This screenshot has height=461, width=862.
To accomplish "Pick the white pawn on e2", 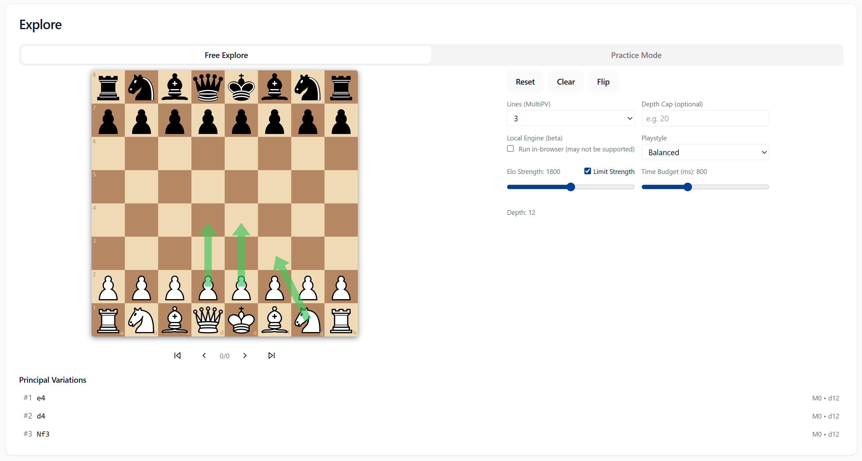I will tap(241, 287).
